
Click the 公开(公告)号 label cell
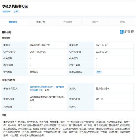pos(15,52)
